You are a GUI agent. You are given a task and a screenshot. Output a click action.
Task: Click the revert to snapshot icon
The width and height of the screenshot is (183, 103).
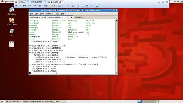[x=69, y=6]
